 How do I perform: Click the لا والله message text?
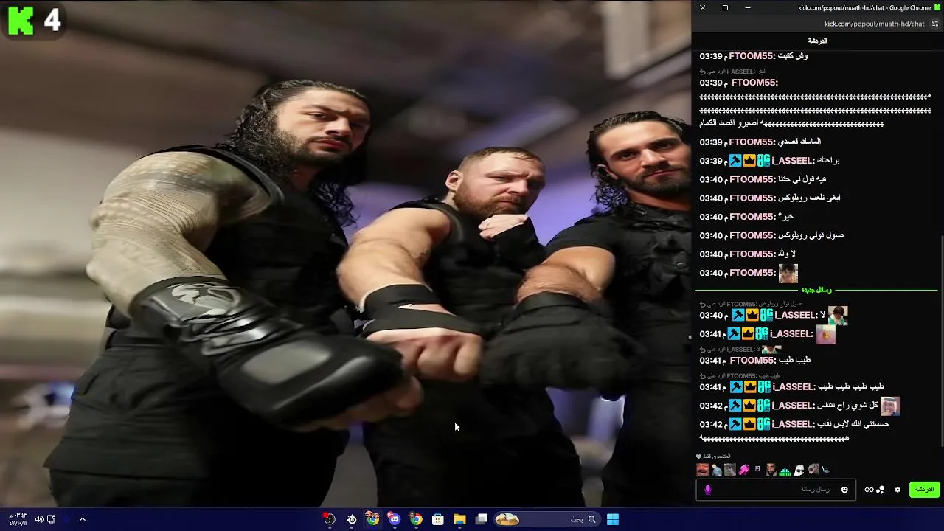click(787, 254)
